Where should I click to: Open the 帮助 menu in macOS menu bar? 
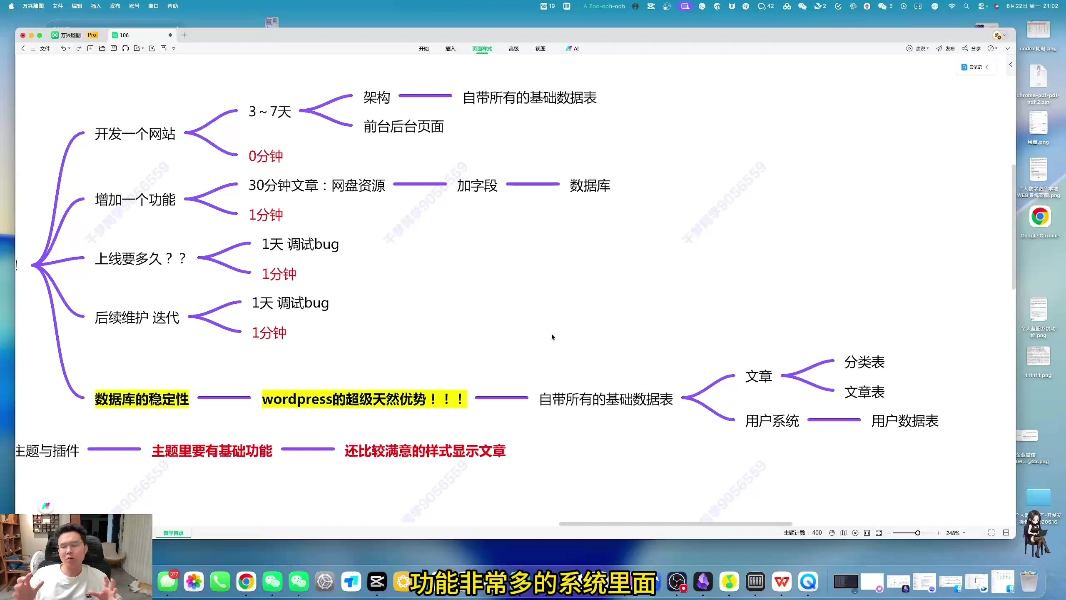(x=172, y=6)
